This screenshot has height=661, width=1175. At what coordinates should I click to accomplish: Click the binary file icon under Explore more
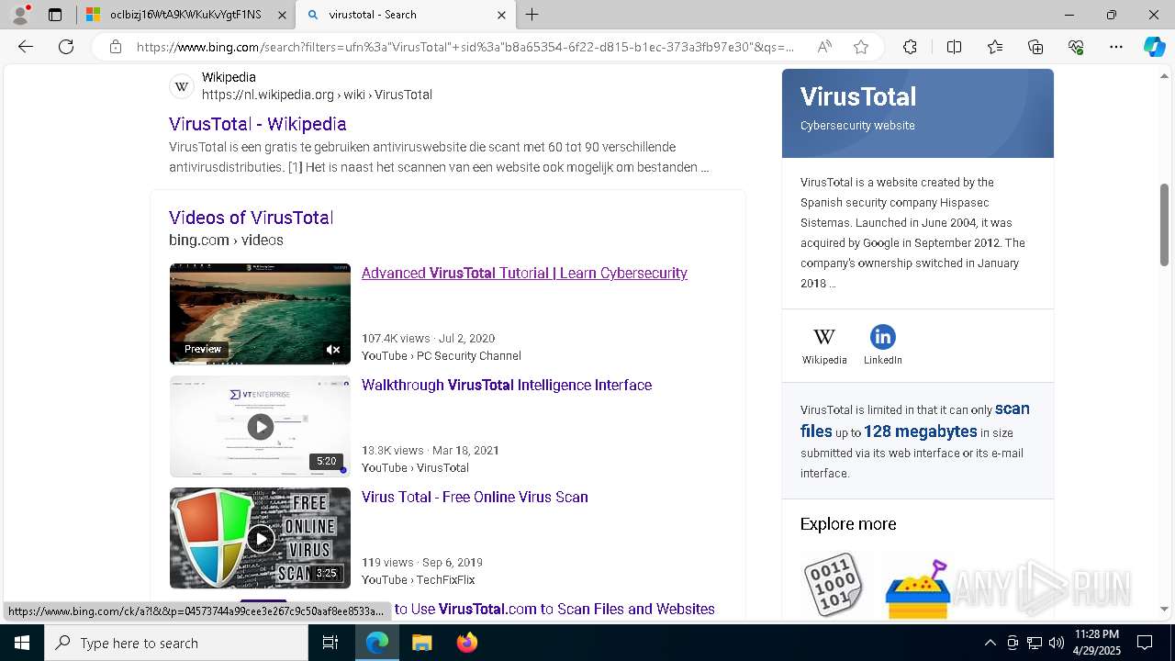pyautogui.click(x=834, y=584)
